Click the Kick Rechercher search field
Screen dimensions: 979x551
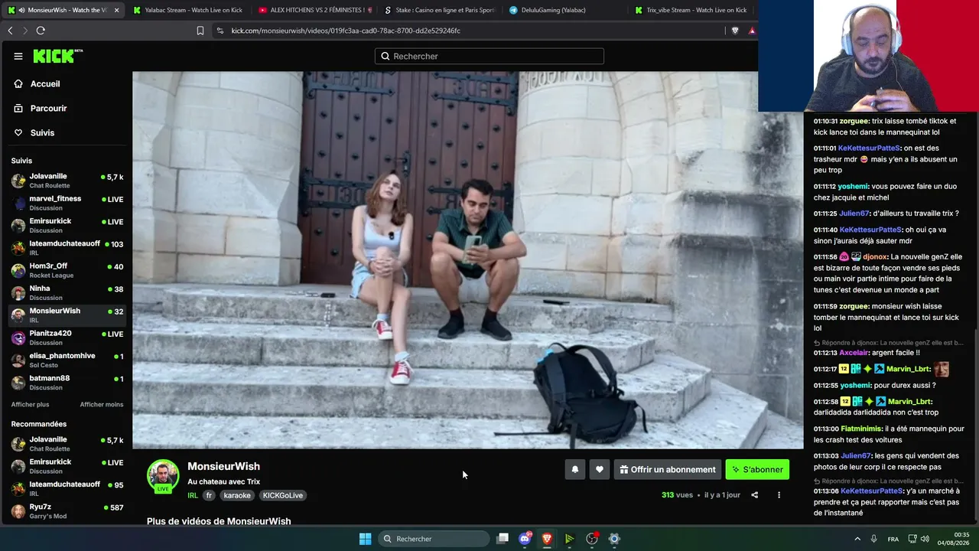489,56
